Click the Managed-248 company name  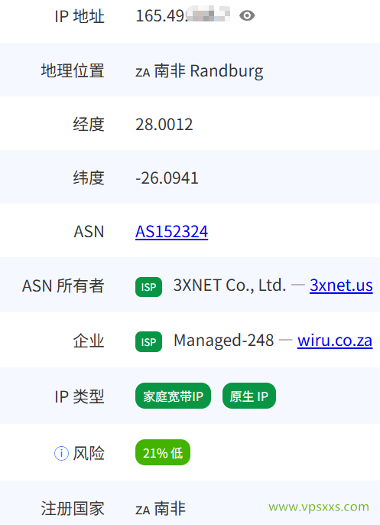[x=224, y=341]
